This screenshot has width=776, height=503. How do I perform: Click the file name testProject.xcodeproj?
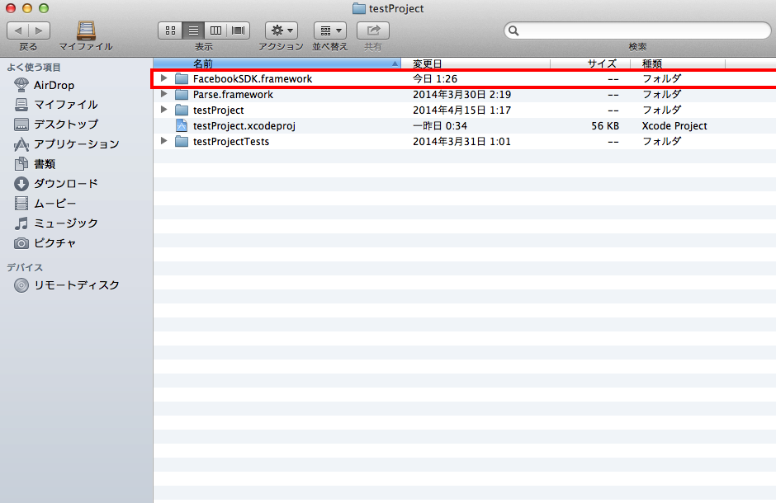(x=244, y=126)
